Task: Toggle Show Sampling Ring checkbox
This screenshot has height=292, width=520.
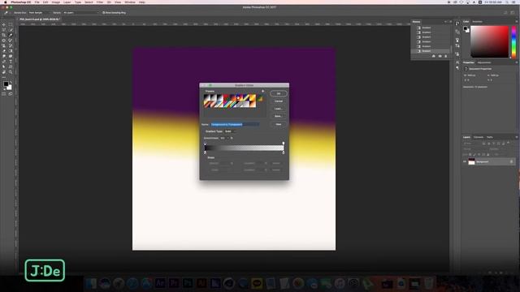Action: pyautogui.click(x=103, y=13)
